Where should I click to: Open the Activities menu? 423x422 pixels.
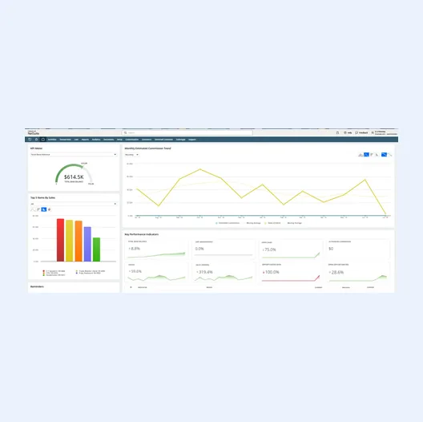click(x=52, y=140)
